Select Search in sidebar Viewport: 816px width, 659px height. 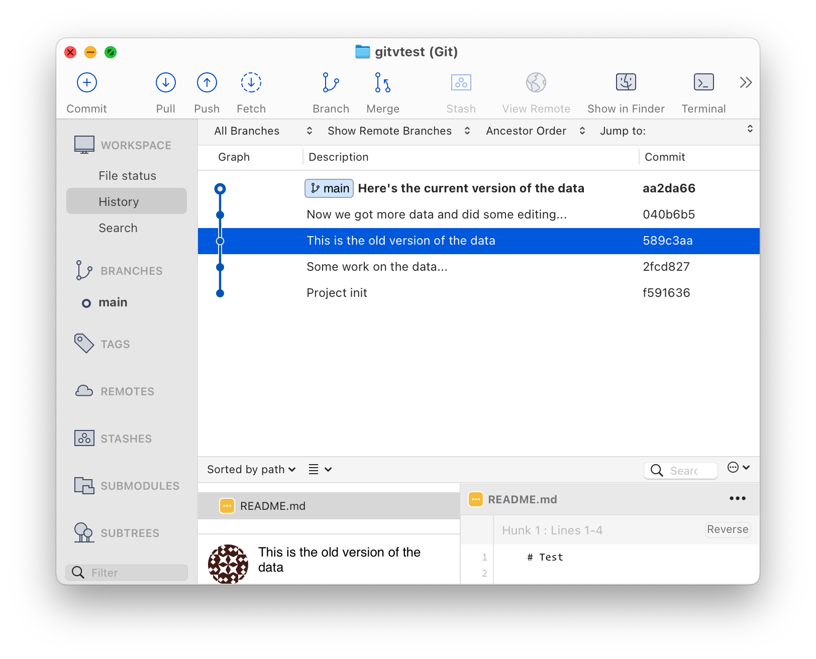point(127,228)
